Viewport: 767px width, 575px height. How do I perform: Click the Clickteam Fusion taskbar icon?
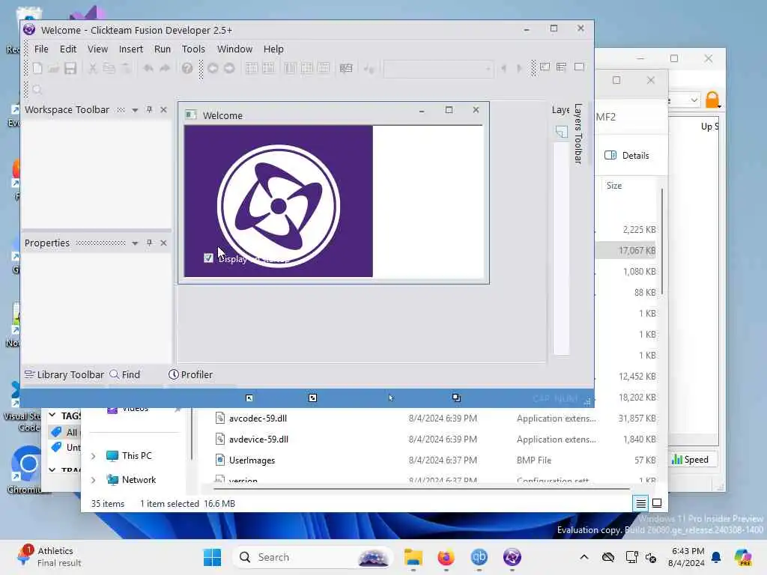coord(512,557)
